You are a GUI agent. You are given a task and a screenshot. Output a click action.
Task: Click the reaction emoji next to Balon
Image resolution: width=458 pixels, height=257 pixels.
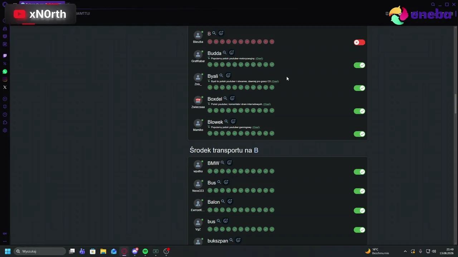(230, 202)
